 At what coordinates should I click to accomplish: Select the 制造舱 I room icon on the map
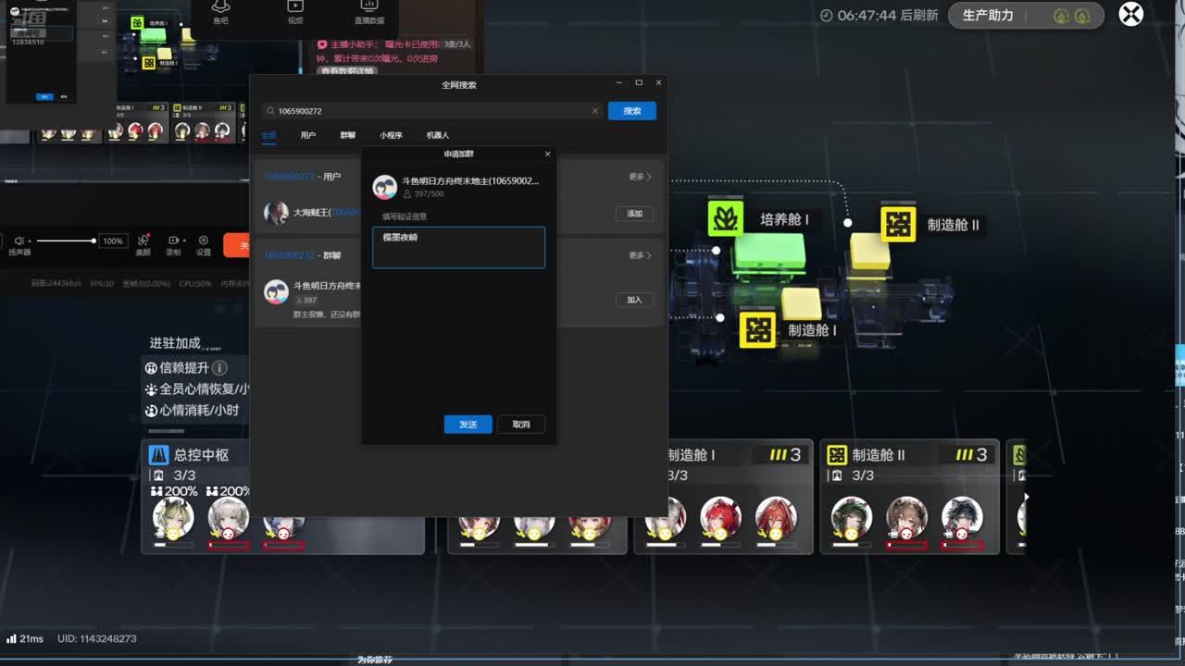pos(757,330)
